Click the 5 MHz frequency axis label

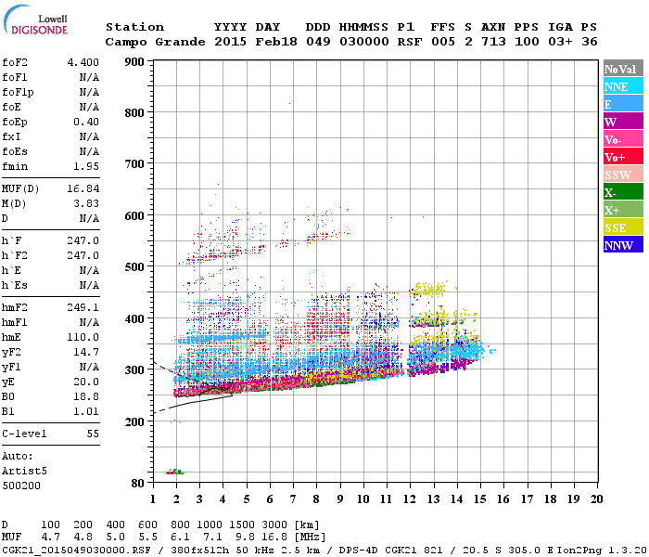247,499
